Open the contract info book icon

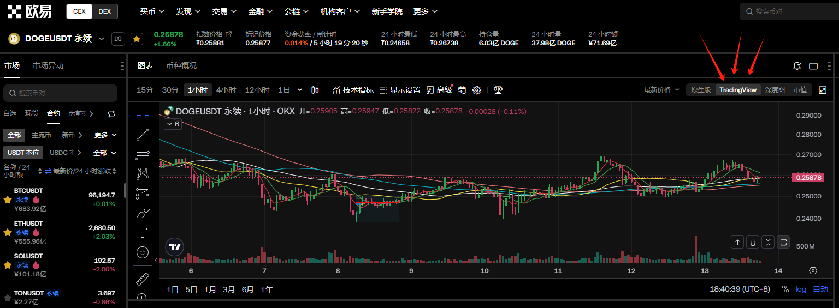click(x=118, y=39)
